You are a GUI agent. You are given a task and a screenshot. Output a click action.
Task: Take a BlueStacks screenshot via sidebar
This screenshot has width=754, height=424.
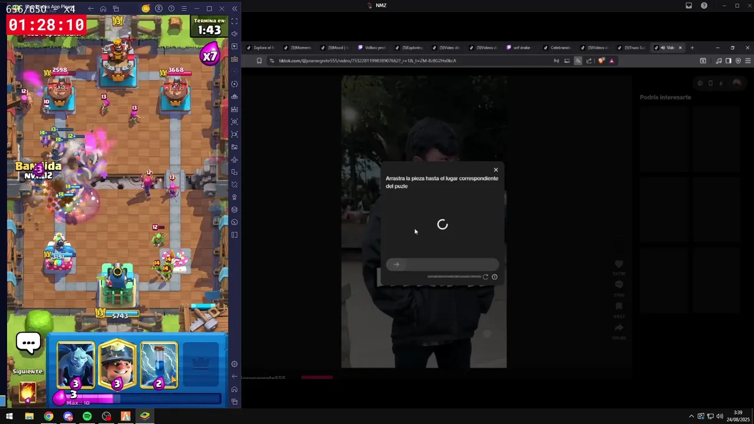click(x=234, y=122)
